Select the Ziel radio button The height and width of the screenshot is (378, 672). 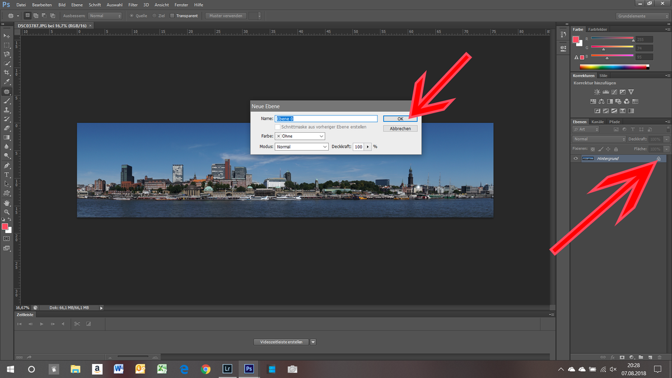(x=155, y=16)
